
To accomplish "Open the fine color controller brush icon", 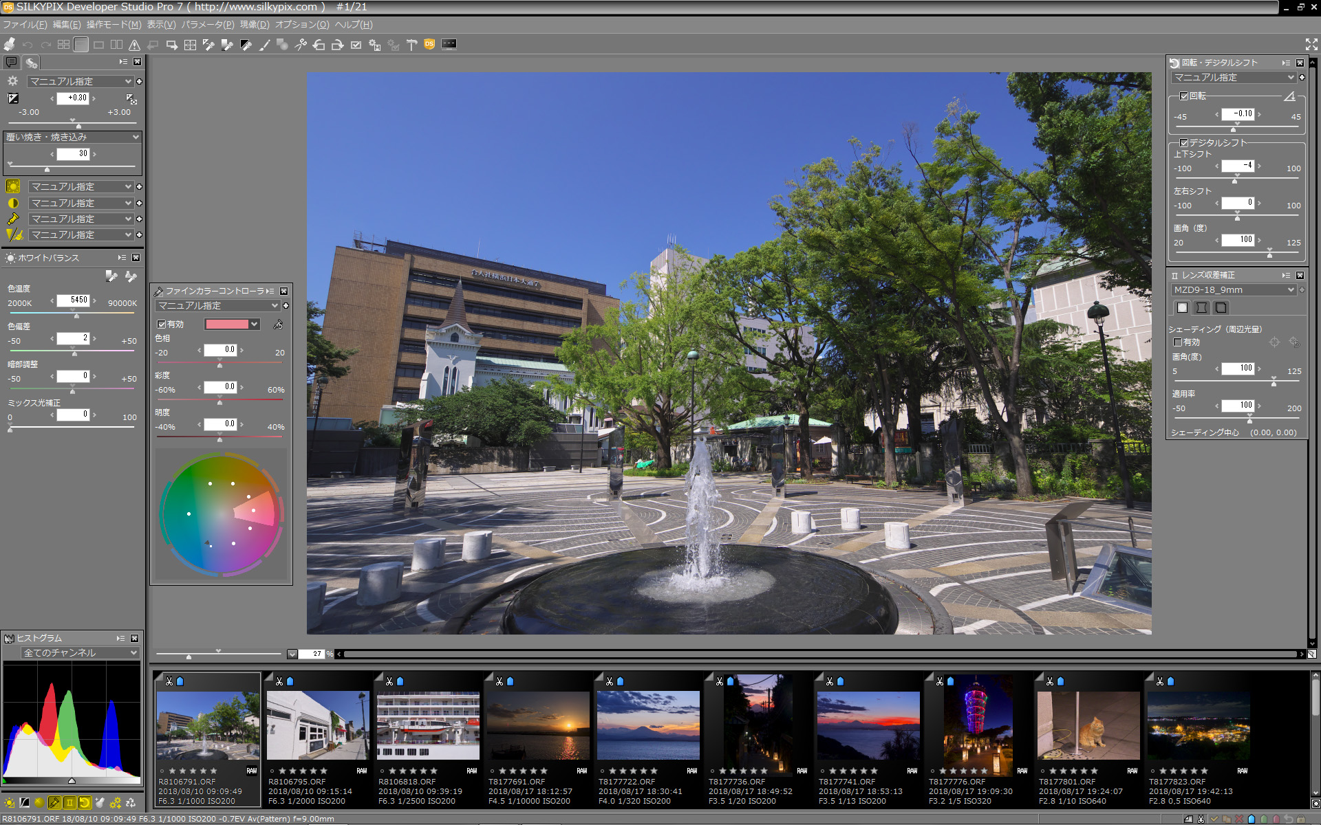I will click(54, 802).
